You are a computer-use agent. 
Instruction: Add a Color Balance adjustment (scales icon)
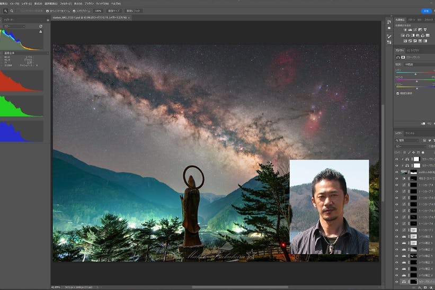point(407,35)
